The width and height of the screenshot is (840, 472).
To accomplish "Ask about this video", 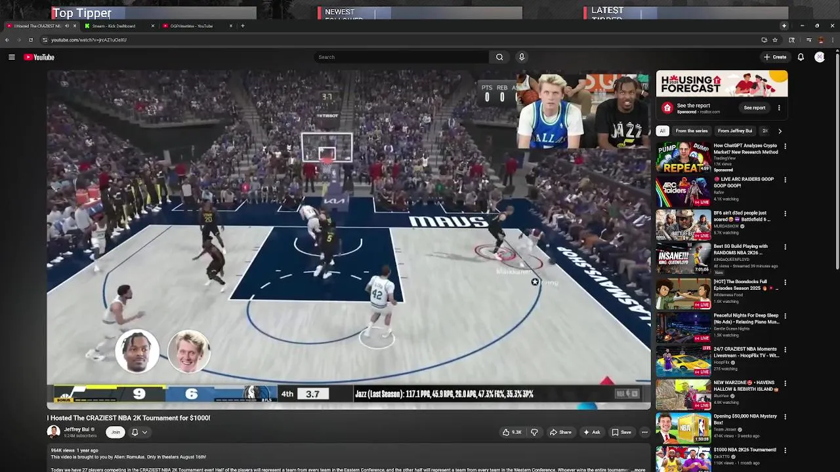I will click(x=591, y=432).
